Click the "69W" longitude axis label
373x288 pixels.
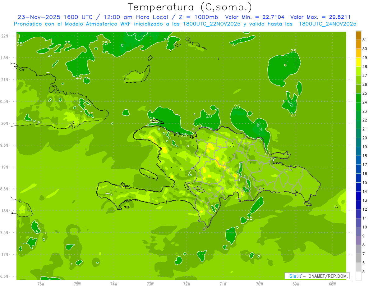(x=296, y=284)
